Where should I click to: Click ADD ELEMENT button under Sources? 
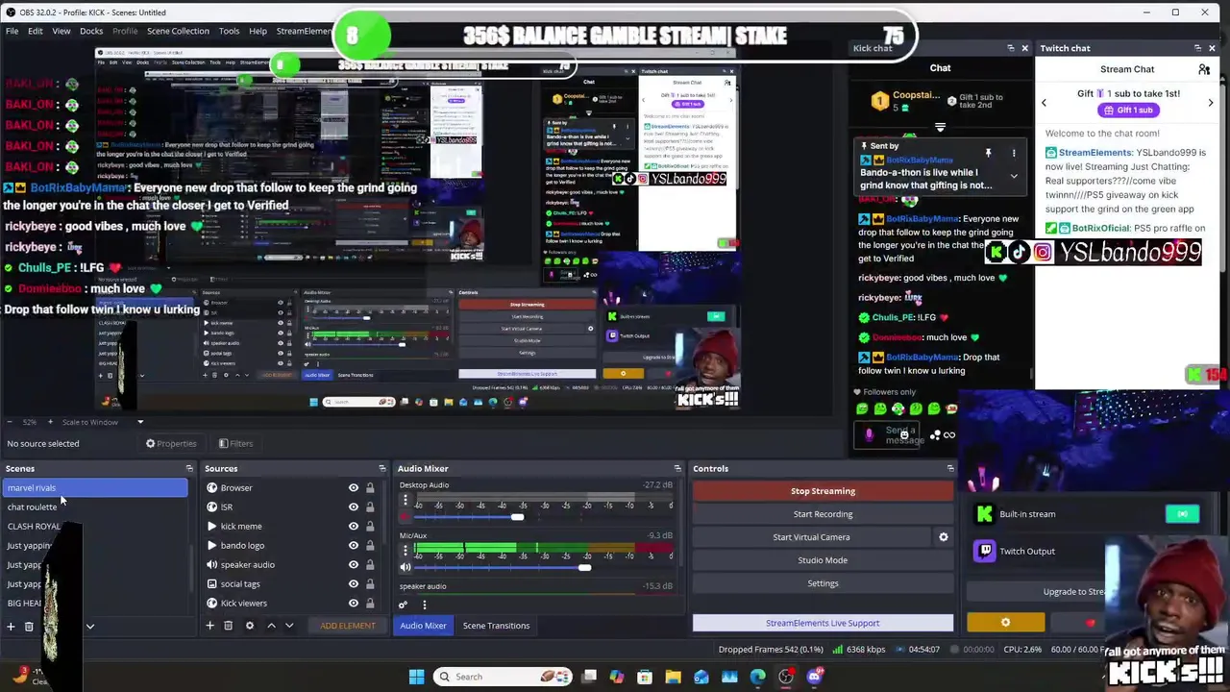[x=348, y=626]
